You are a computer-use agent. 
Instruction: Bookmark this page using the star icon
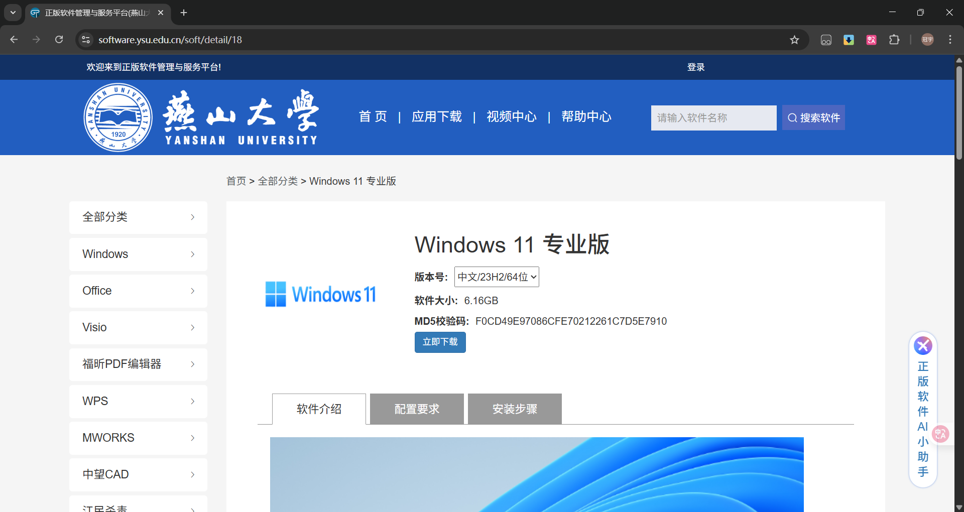tap(795, 40)
